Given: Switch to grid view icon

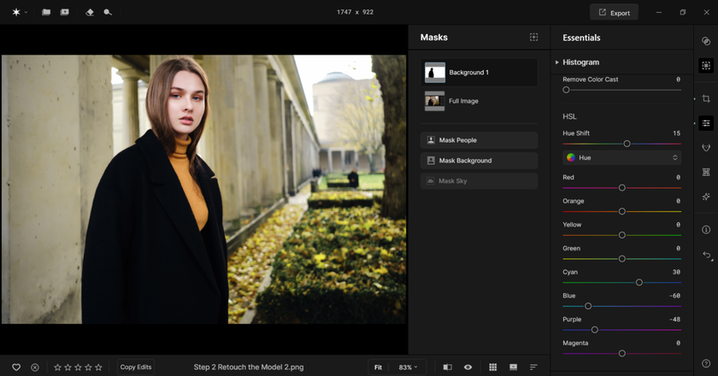Looking at the screenshot, I should (492, 367).
